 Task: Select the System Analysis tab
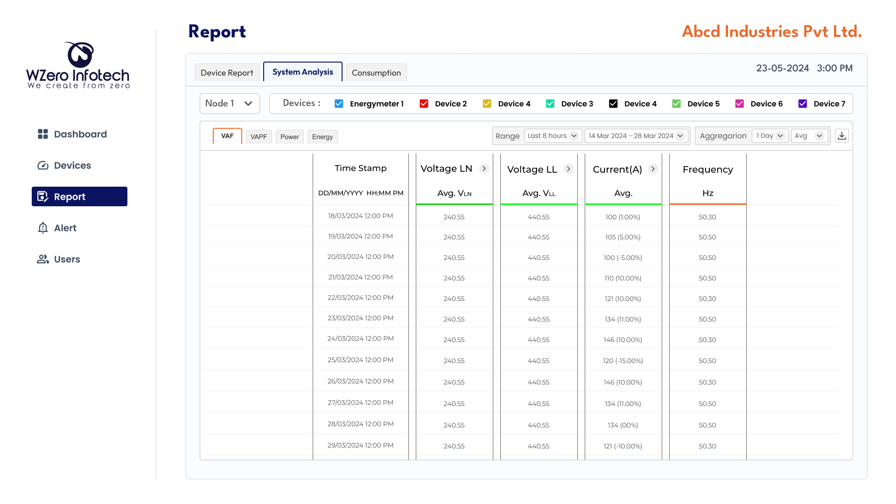303,72
